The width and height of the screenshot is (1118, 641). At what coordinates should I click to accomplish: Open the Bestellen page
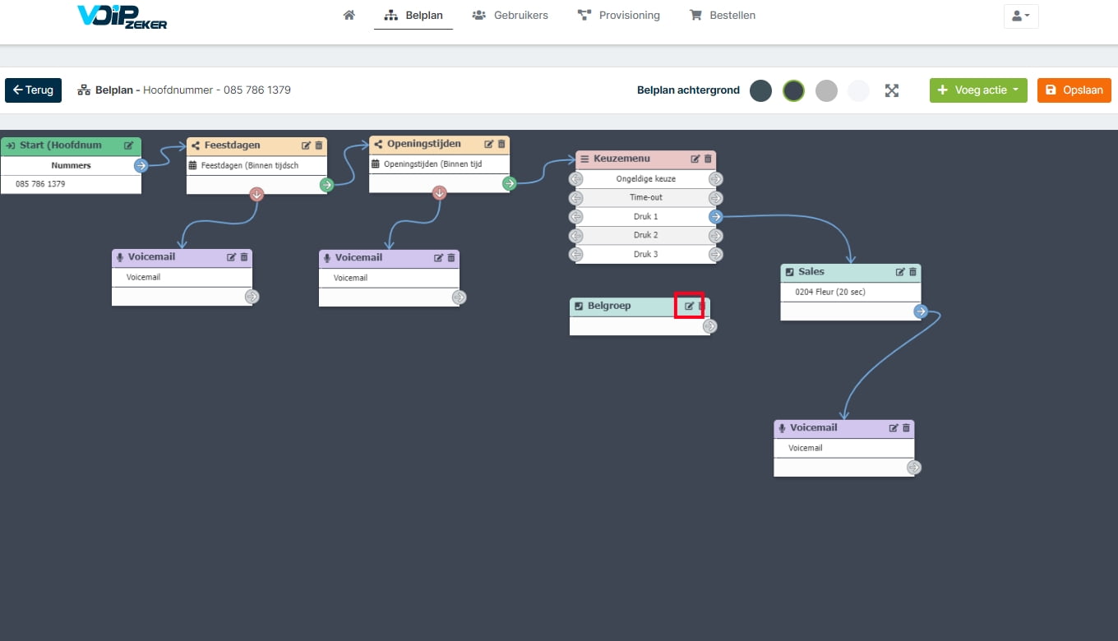(x=723, y=15)
